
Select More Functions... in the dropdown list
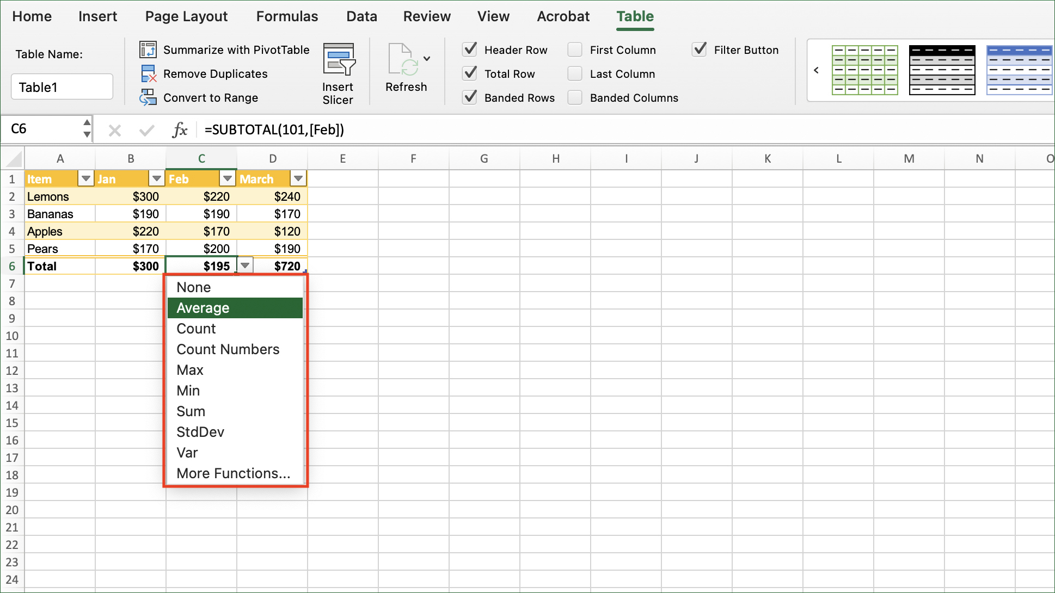234,473
